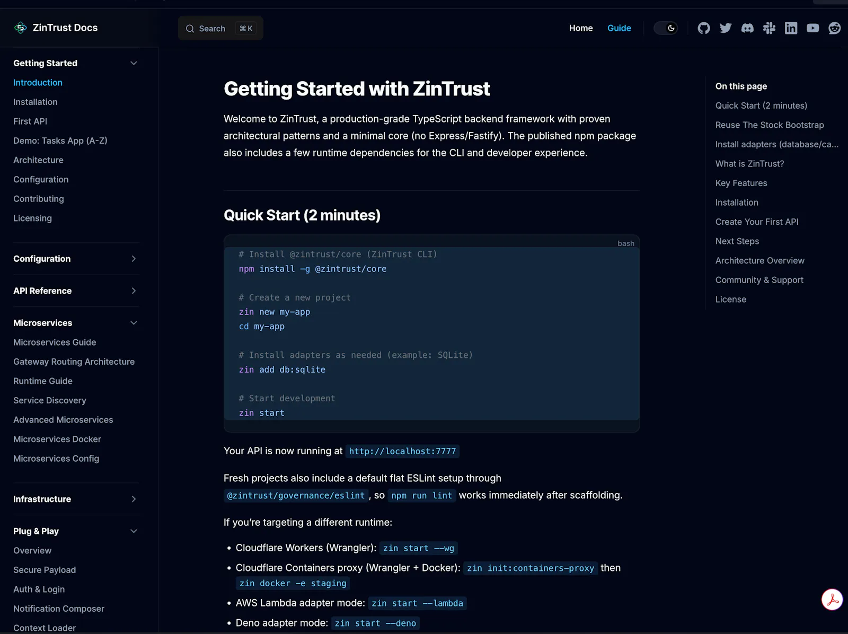The image size is (848, 634).
Task: Open the Slack icon link
Action: pyautogui.click(x=769, y=28)
